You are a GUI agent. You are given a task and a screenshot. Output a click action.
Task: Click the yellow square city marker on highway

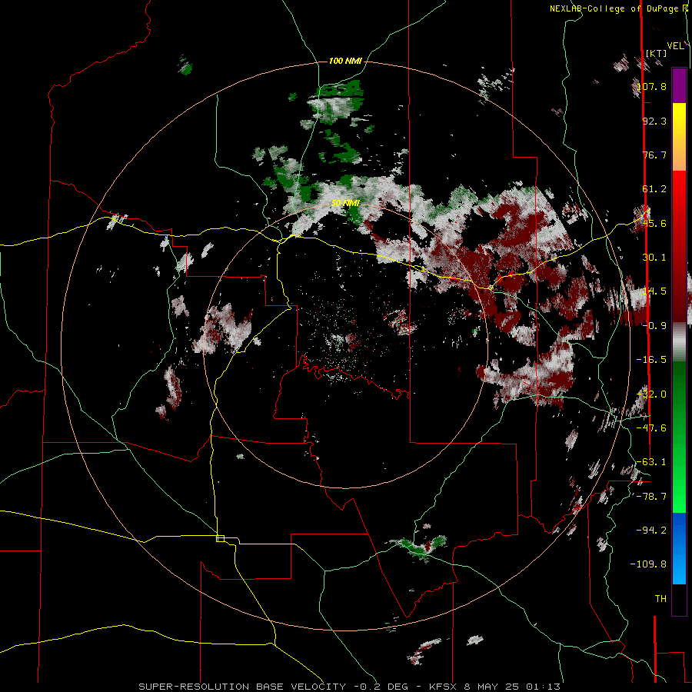220,538
